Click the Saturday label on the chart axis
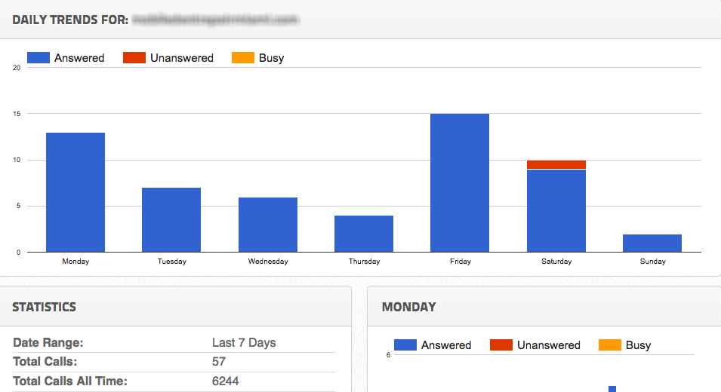 click(556, 262)
